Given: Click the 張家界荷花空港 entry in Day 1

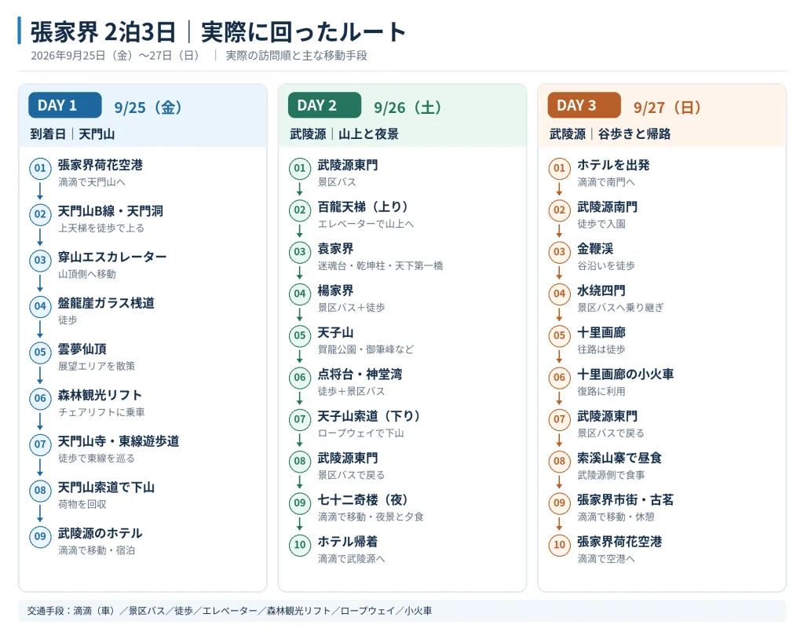Looking at the screenshot, I should coord(100,165).
